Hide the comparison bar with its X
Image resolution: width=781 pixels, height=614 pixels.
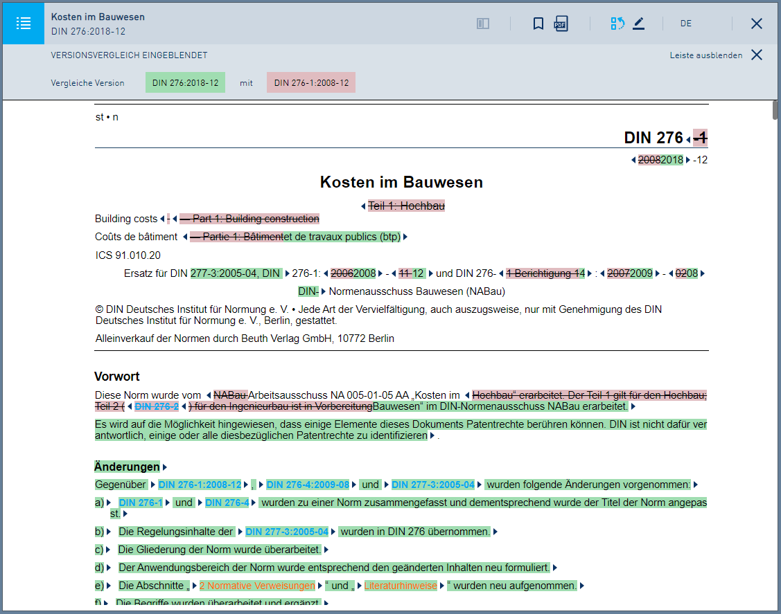click(757, 55)
